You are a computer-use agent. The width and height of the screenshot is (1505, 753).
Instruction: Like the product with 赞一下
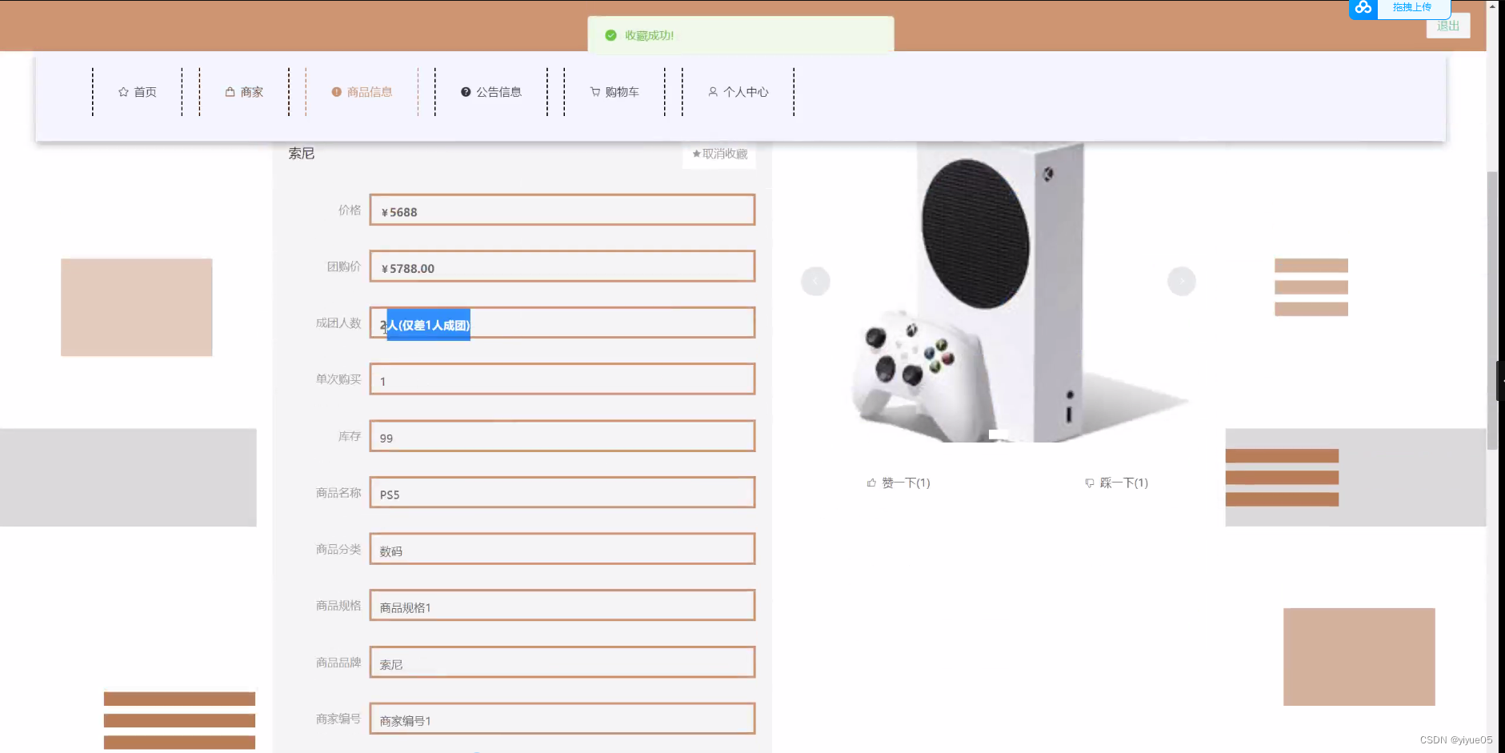899,483
